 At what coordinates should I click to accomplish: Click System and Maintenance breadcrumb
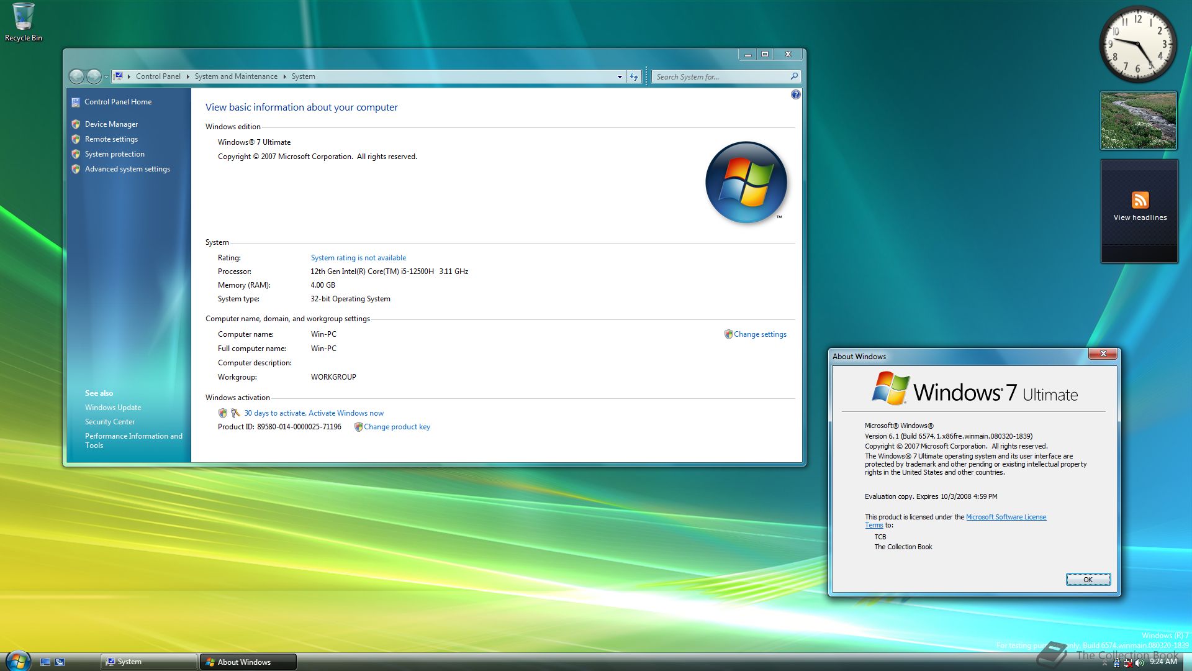(x=236, y=76)
